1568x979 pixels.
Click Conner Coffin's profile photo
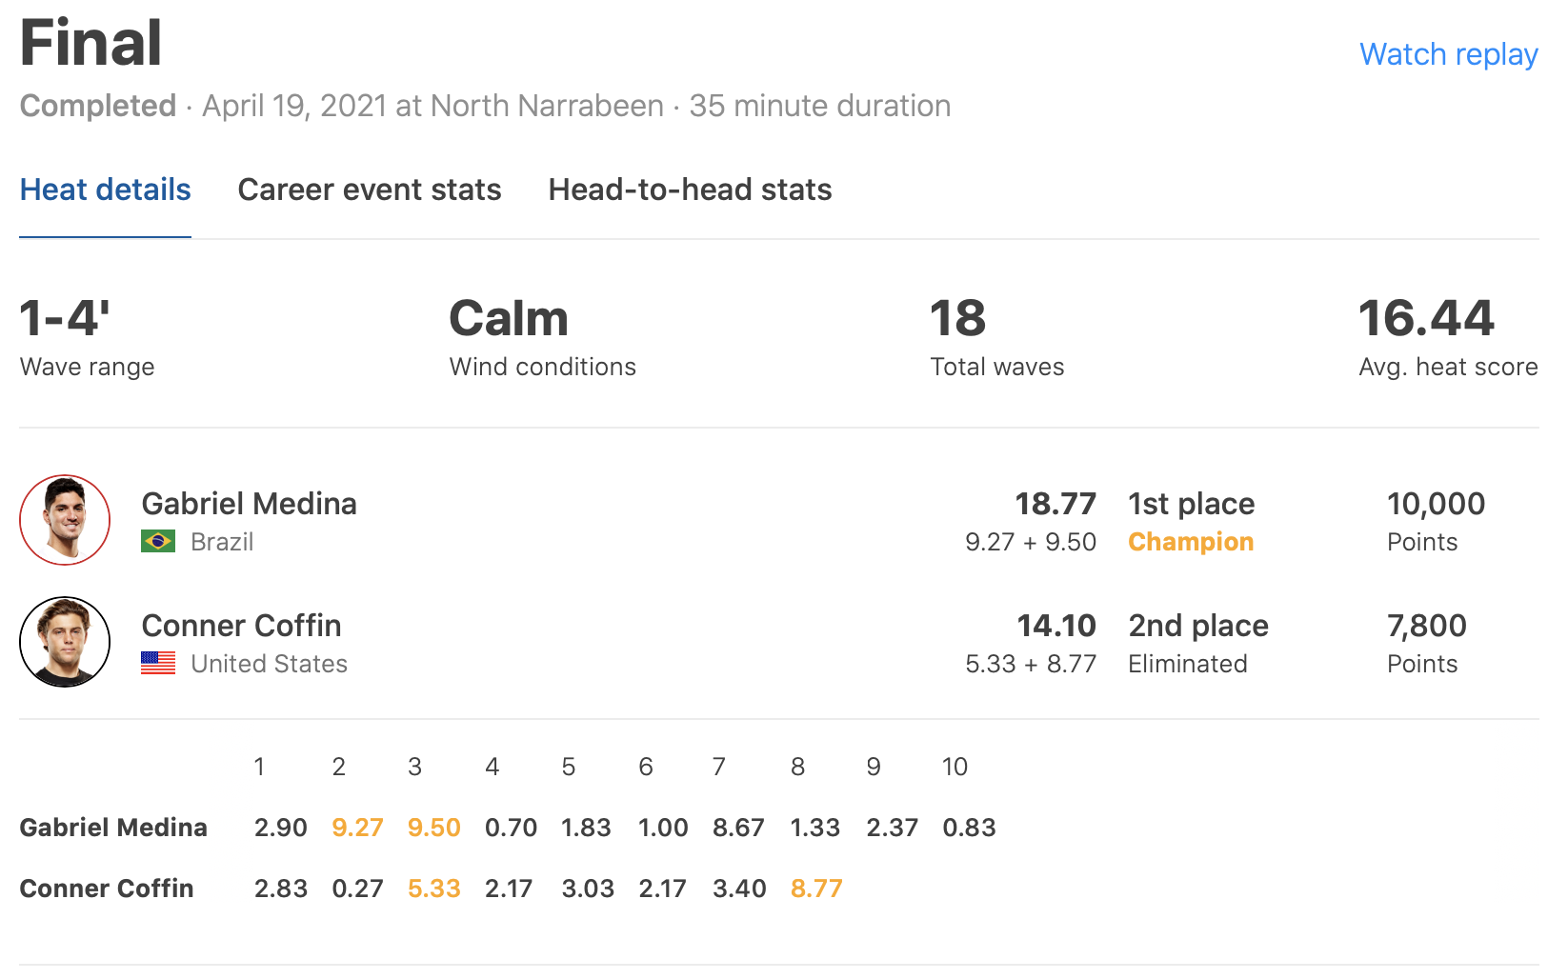(x=65, y=642)
